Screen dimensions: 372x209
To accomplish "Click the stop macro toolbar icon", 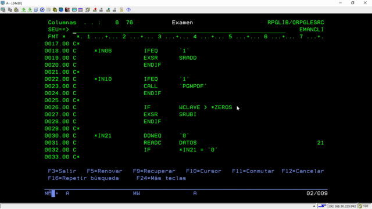I will pos(101,10).
